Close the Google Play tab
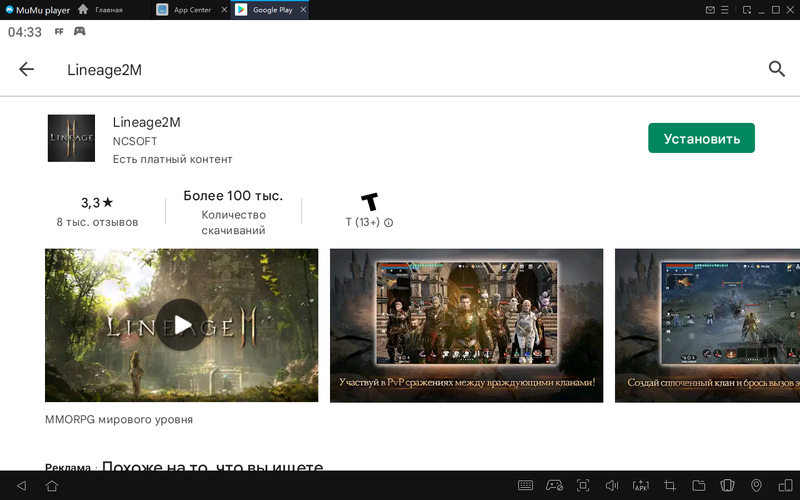Viewport: 800px width, 500px height. tap(303, 9)
